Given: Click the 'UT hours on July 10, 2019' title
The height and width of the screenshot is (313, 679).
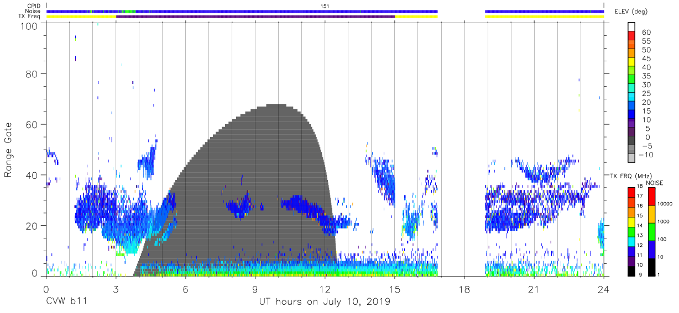Looking at the screenshot, I should click(x=325, y=302).
